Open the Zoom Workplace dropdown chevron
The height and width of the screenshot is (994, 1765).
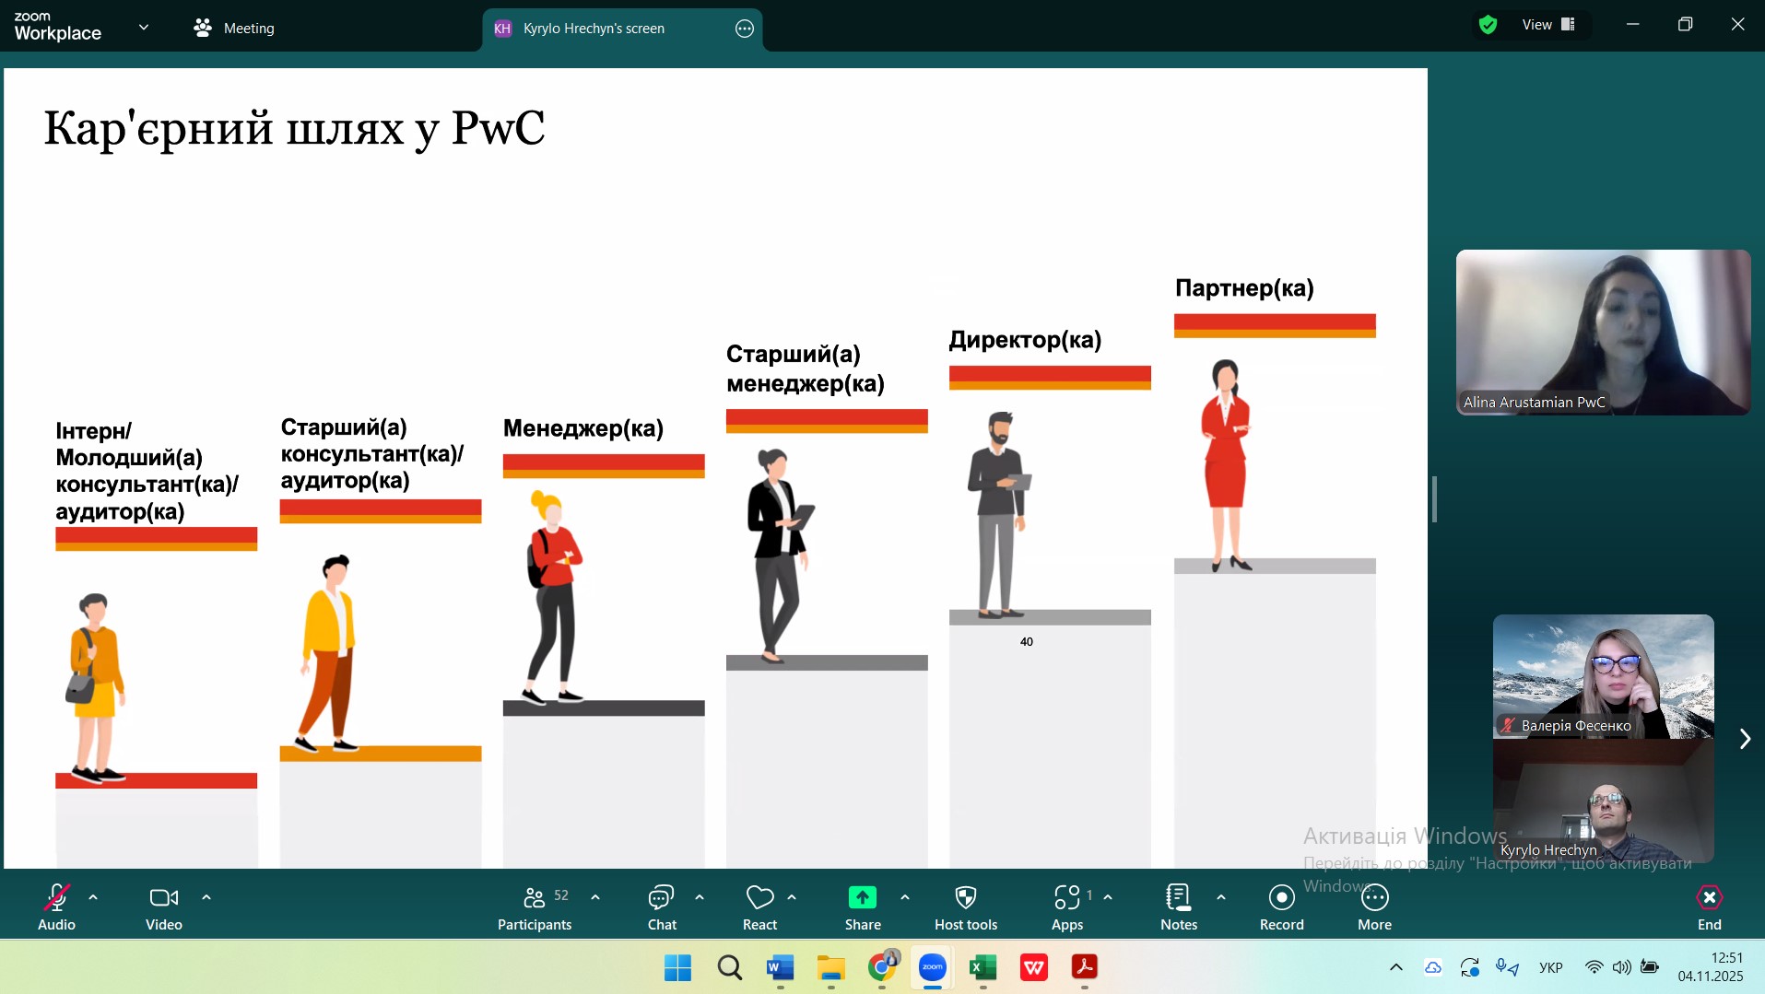(x=144, y=28)
